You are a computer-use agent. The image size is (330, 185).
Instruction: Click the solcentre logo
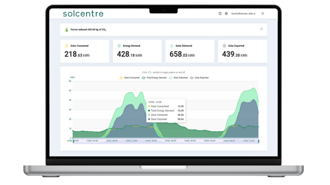click(83, 14)
